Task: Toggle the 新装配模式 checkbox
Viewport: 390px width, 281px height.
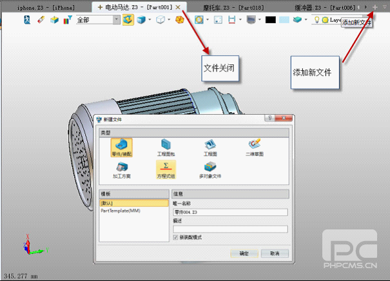Action: [x=177, y=237]
